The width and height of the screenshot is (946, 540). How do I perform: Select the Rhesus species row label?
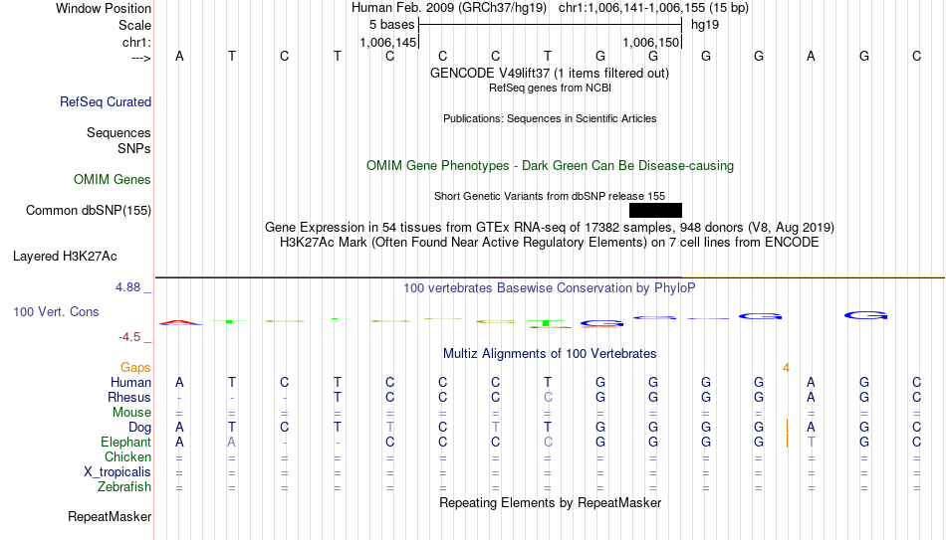click(x=129, y=397)
